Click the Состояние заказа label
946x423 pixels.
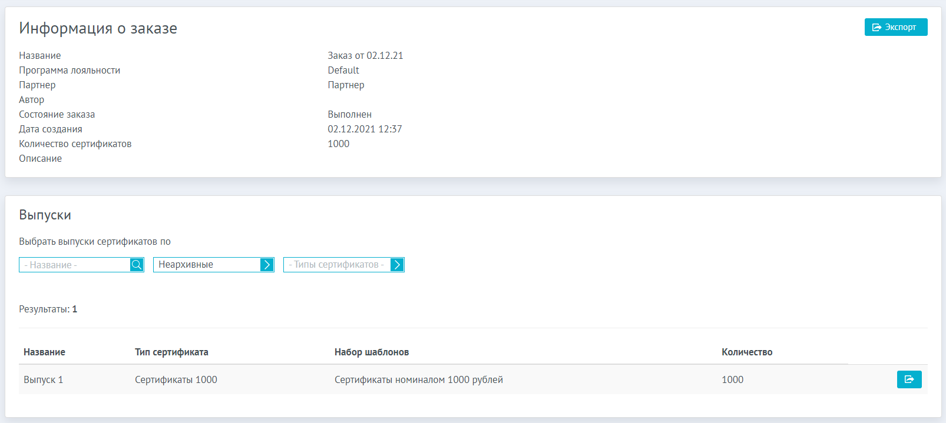(x=57, y=114)
